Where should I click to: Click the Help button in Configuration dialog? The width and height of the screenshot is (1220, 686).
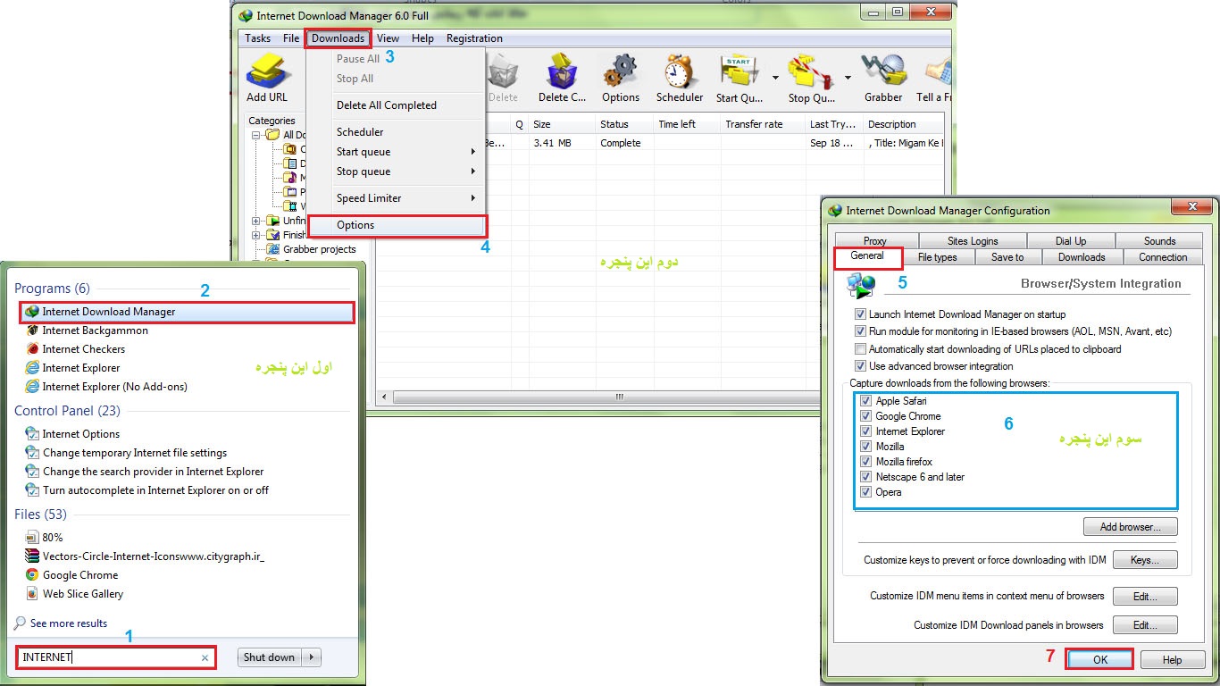(1172, 659)
